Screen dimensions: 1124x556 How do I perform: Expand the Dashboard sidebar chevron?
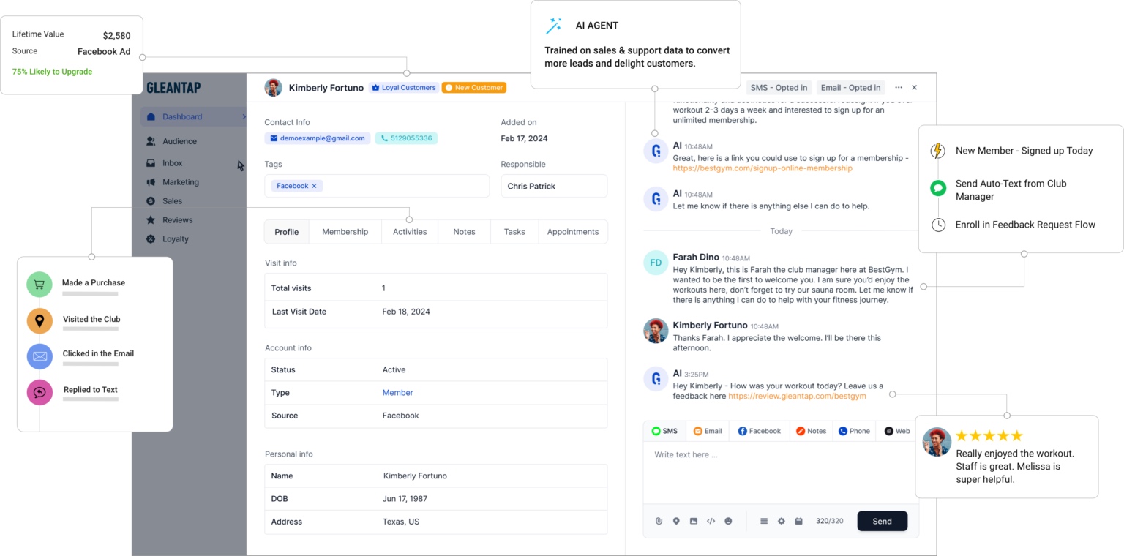pyautogui.click(x=244, y=117)
